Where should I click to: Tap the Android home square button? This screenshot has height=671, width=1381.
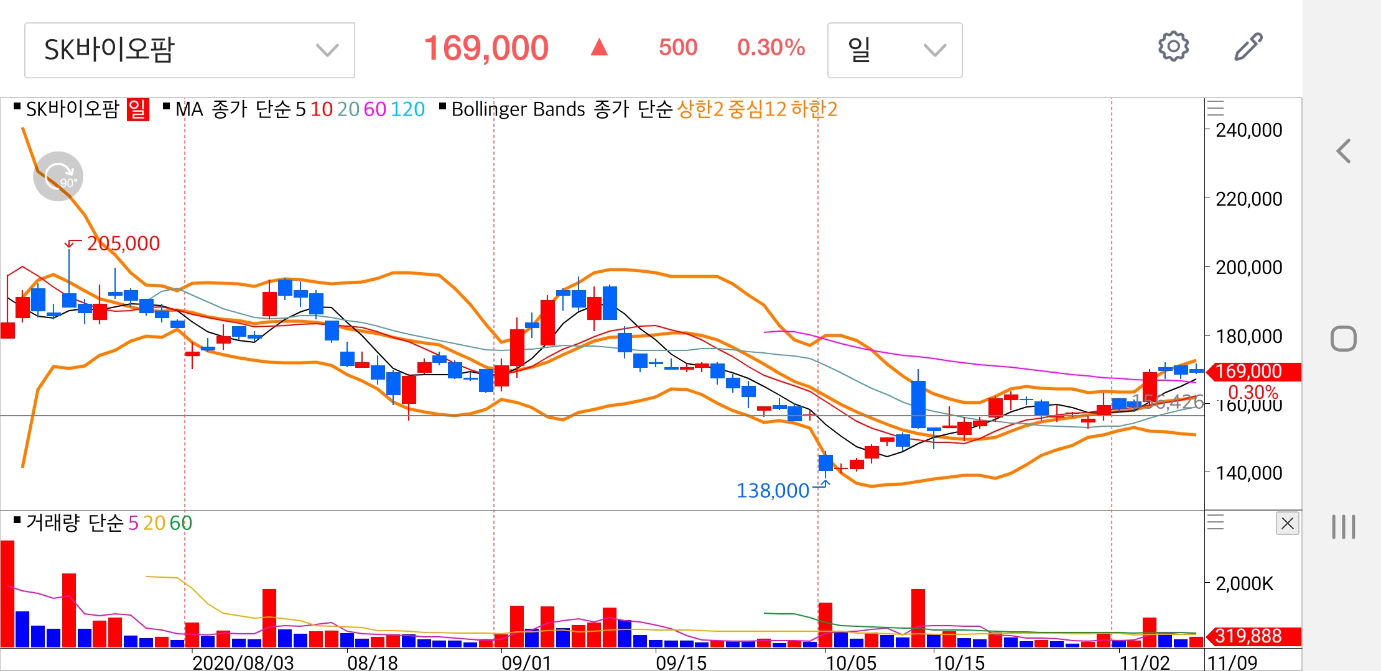(x=1344, y=339)
